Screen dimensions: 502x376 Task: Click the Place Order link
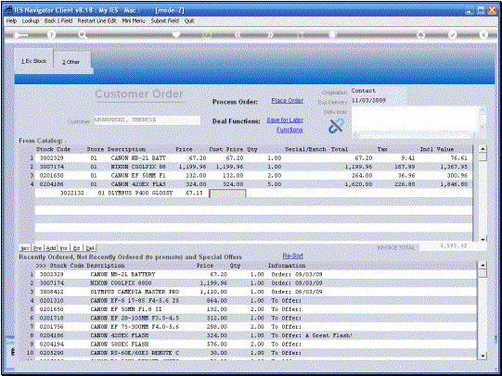(x=287, y=101)
